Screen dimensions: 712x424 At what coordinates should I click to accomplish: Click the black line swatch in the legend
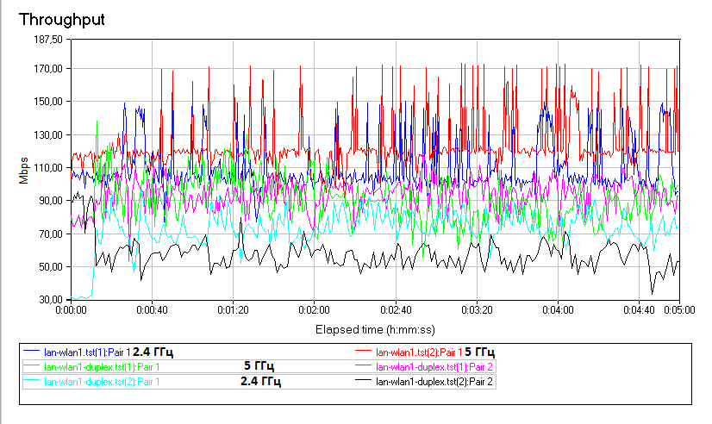coord(365,381)
